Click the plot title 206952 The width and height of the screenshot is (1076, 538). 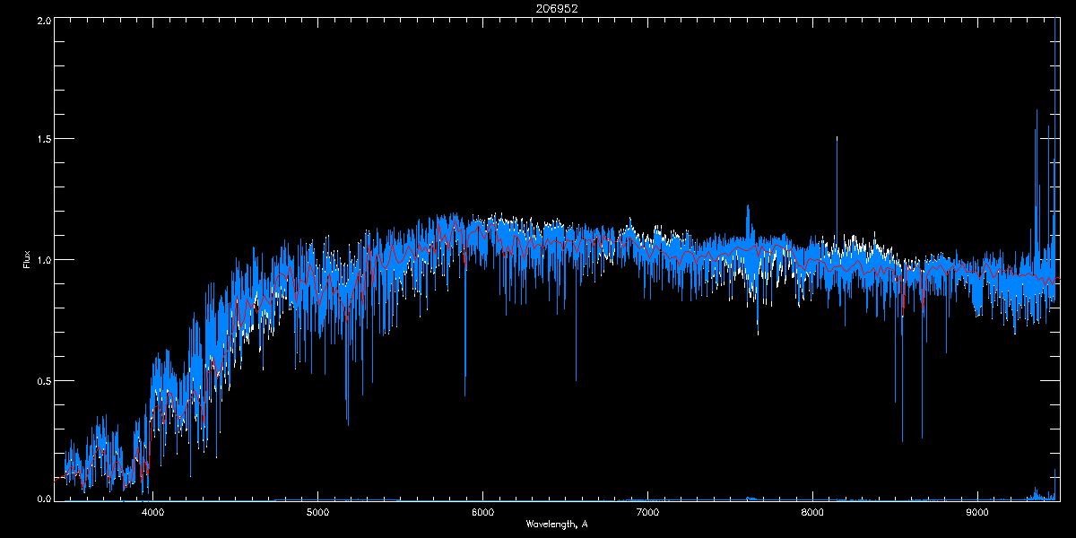538,8
